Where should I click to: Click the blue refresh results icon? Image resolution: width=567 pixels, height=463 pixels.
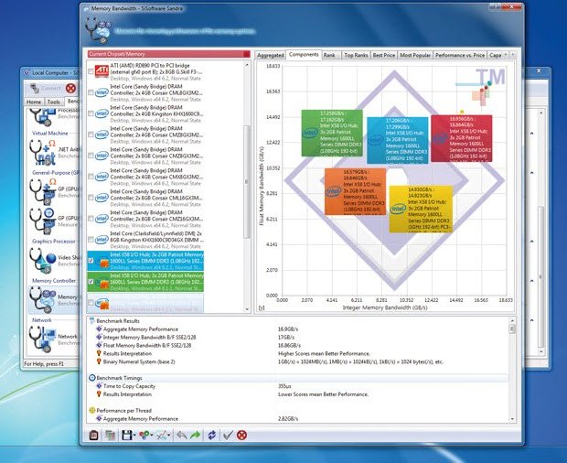(212, 435)
